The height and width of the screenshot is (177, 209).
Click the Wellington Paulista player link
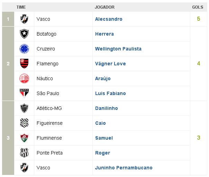[x=118, y=49]
